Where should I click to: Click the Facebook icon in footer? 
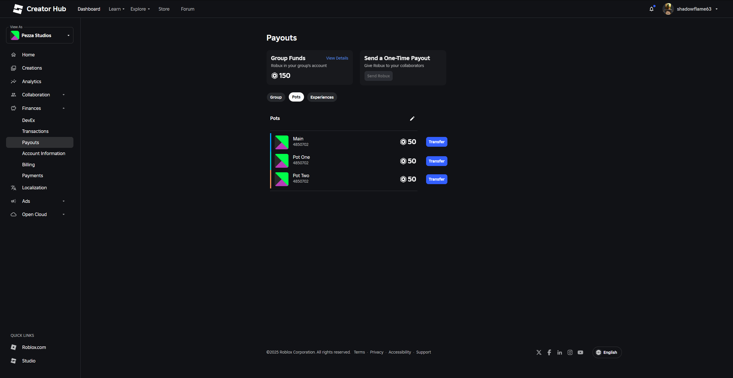pyautogui.click(x=549, y=352)
